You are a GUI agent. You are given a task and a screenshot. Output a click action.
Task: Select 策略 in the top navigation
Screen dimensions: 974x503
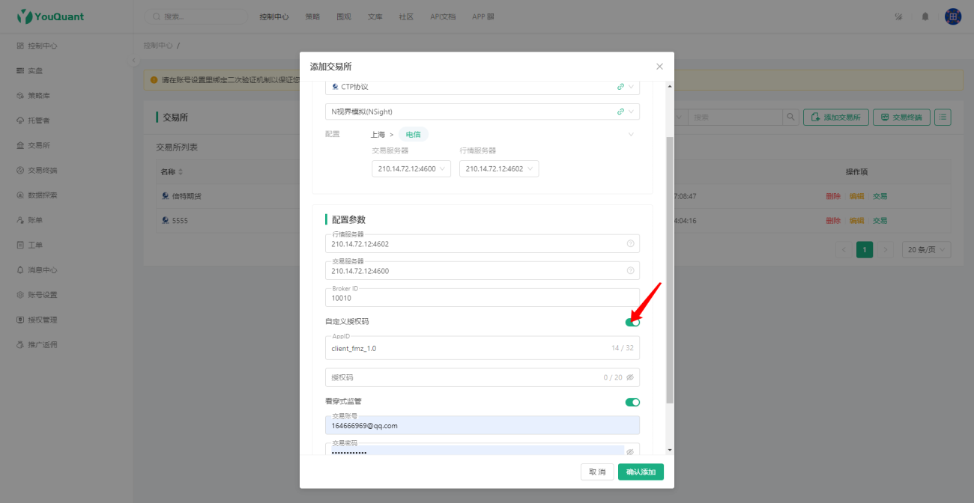(312, 16)
